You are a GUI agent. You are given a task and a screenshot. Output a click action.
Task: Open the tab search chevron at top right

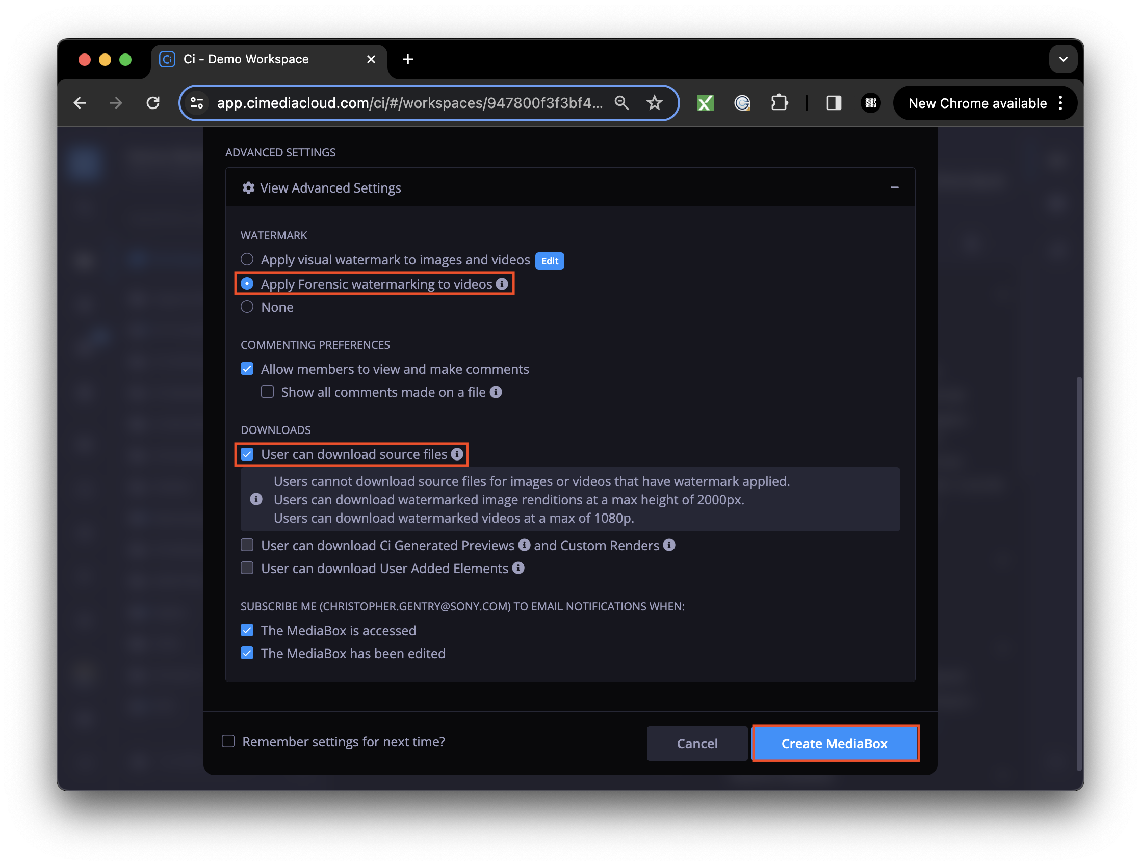[1063, 59]
